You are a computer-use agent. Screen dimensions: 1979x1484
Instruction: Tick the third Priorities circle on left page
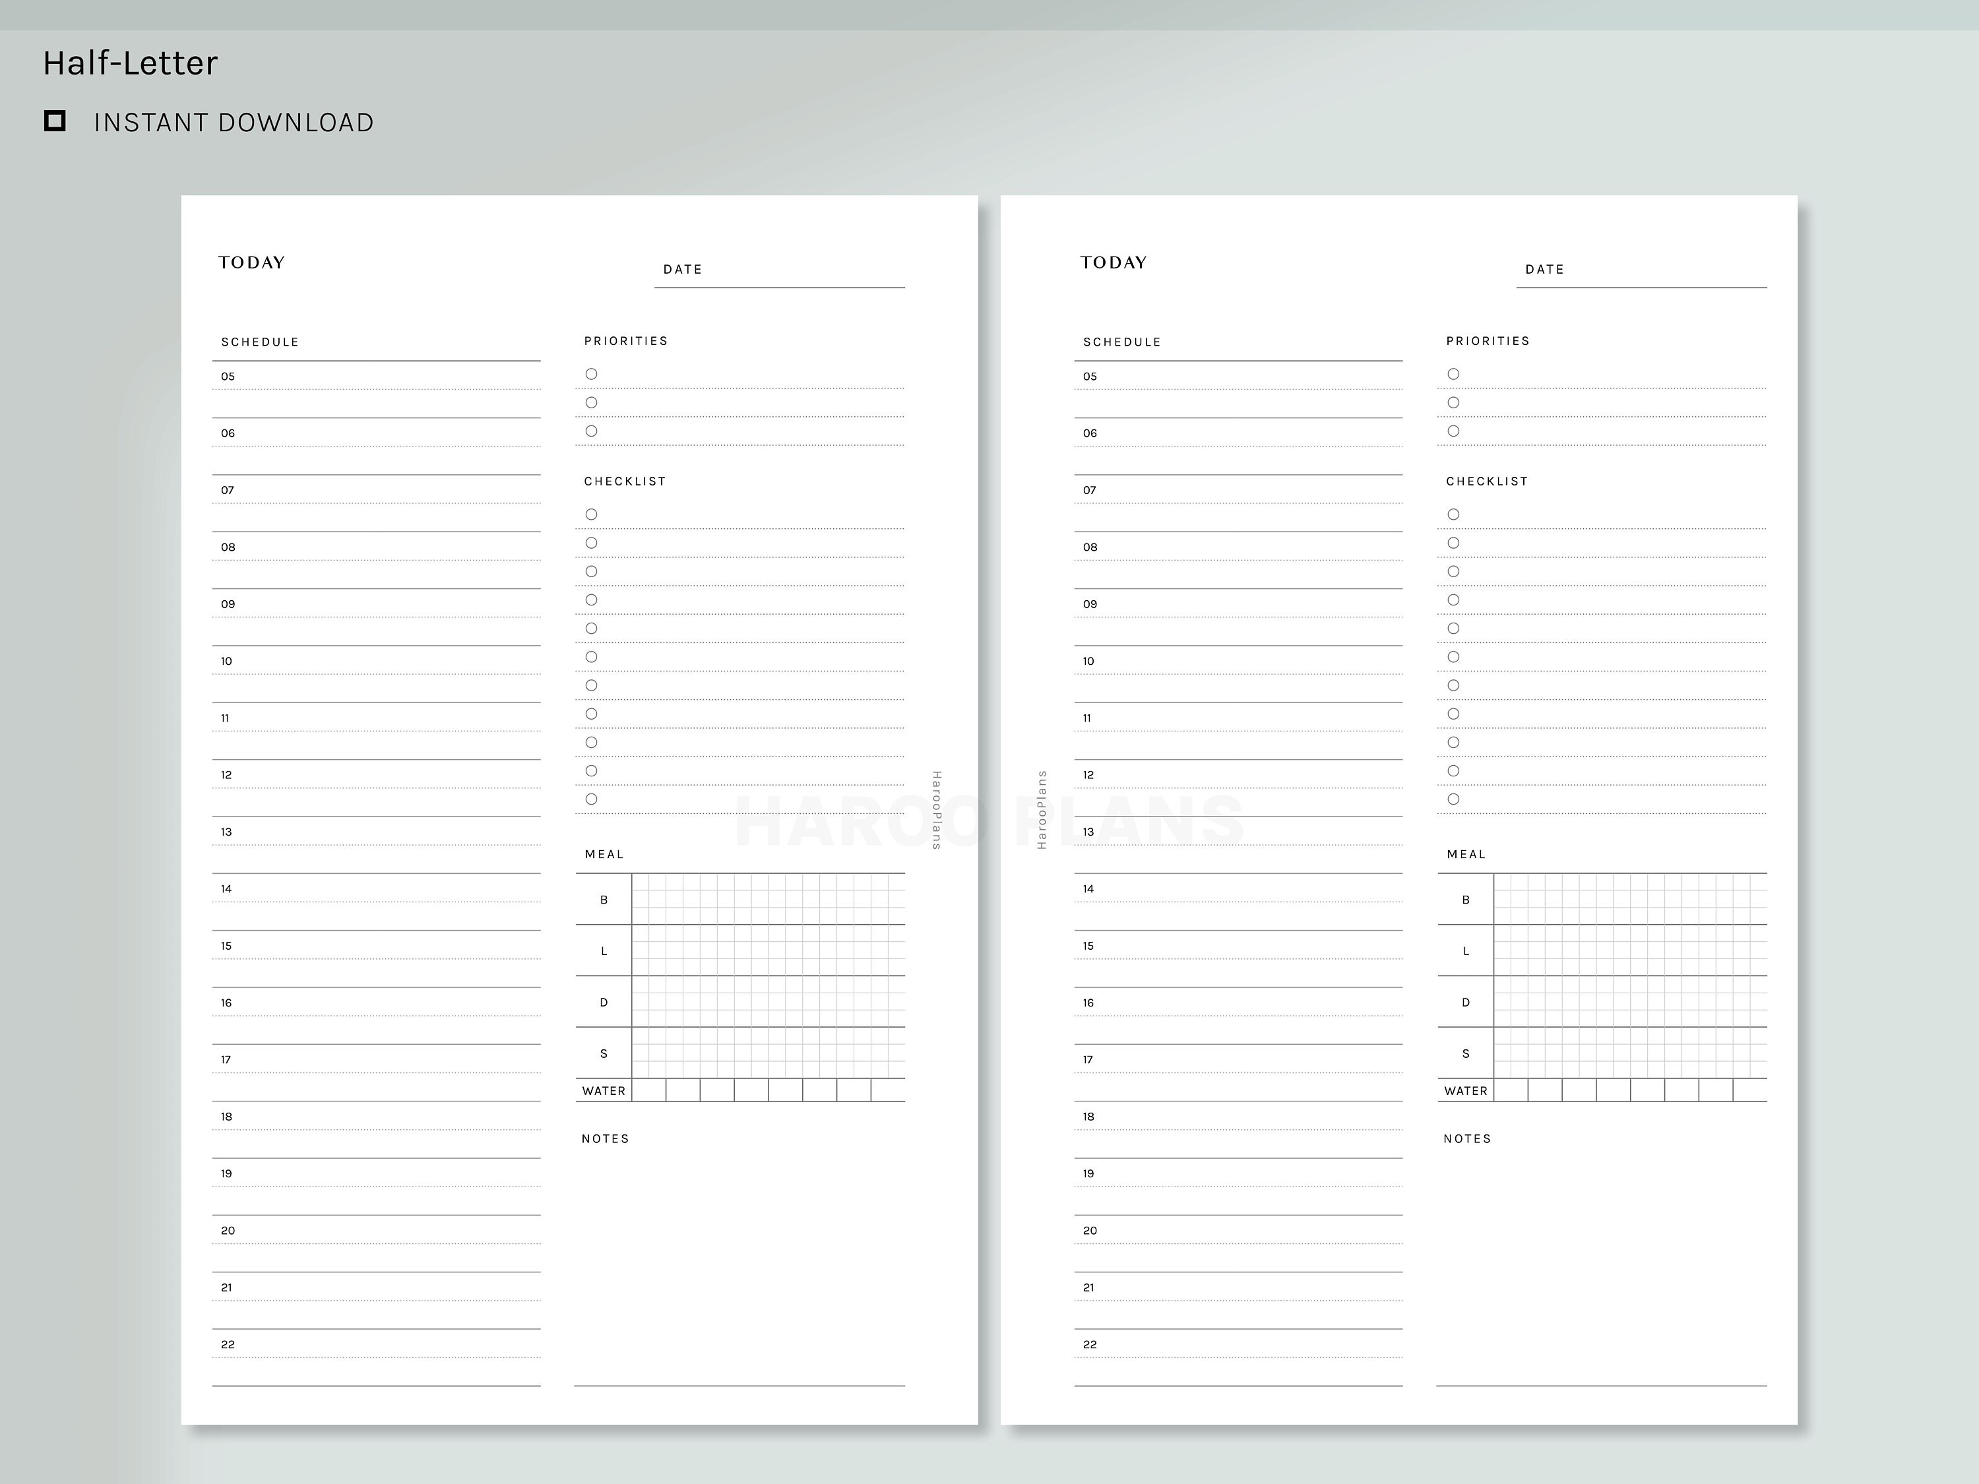(591, 431)
